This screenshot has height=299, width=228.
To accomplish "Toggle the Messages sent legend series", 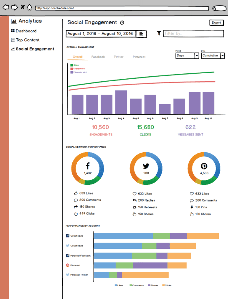I will (x=78, y=72).
